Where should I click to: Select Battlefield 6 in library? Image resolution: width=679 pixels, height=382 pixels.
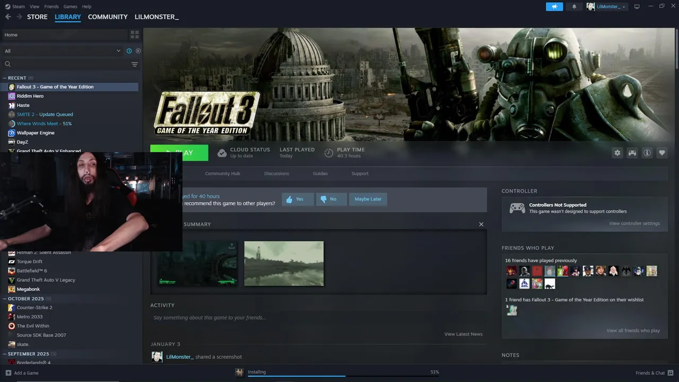(32, 271)
